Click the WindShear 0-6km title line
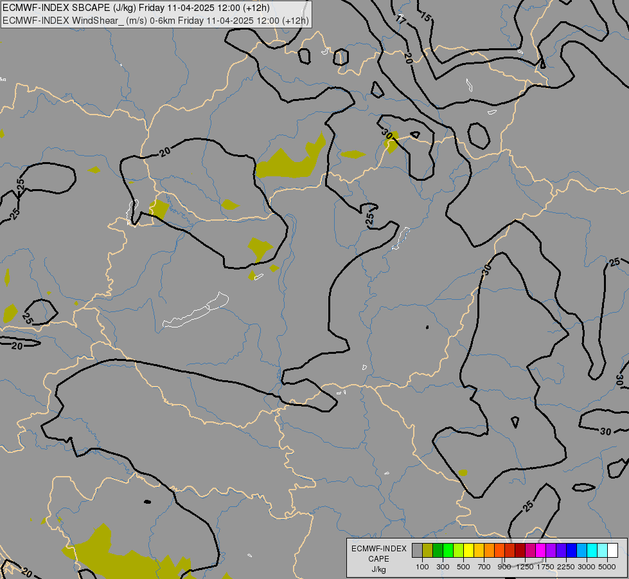 click(x=155, y=21)
